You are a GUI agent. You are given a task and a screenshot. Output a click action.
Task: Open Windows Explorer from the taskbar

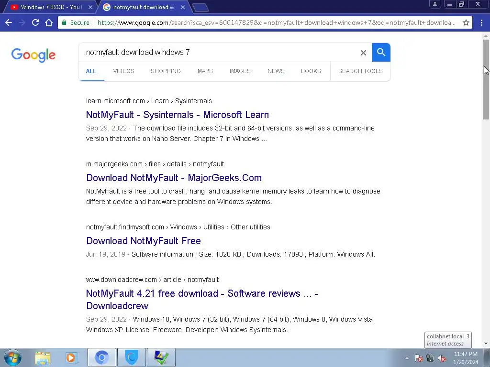pos(43,358)
